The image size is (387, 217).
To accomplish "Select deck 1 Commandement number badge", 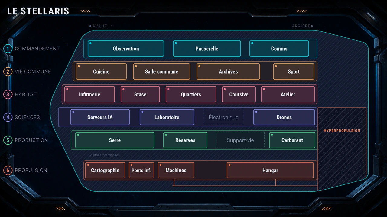I will (8, 49).
